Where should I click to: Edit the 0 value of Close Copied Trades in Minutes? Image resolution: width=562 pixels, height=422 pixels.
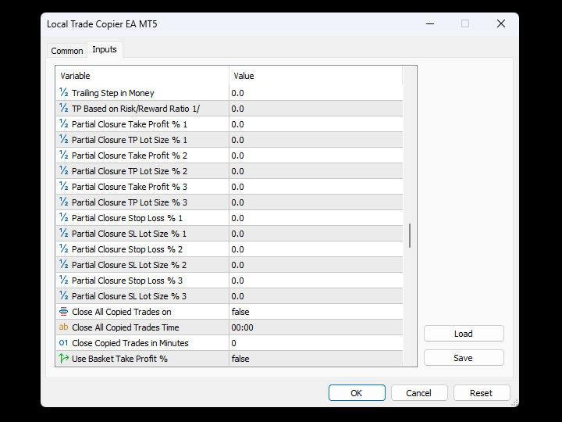click(x=316, y=343)
